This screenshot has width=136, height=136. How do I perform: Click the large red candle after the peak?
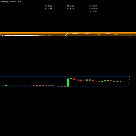click(x=74, y=79)
